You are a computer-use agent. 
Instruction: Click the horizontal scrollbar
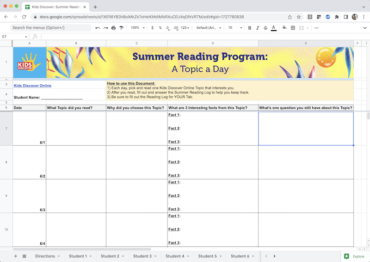click(x=82, y=249)
